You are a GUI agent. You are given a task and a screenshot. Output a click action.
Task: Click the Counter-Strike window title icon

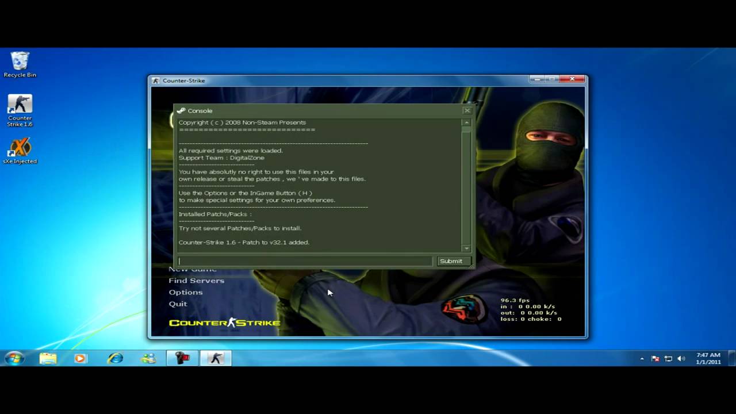[x=156, y=80]
